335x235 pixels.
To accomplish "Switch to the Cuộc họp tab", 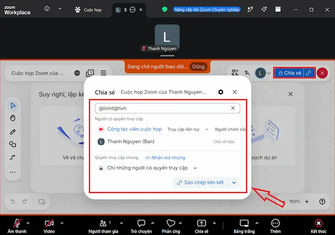I will pos(88,10).
